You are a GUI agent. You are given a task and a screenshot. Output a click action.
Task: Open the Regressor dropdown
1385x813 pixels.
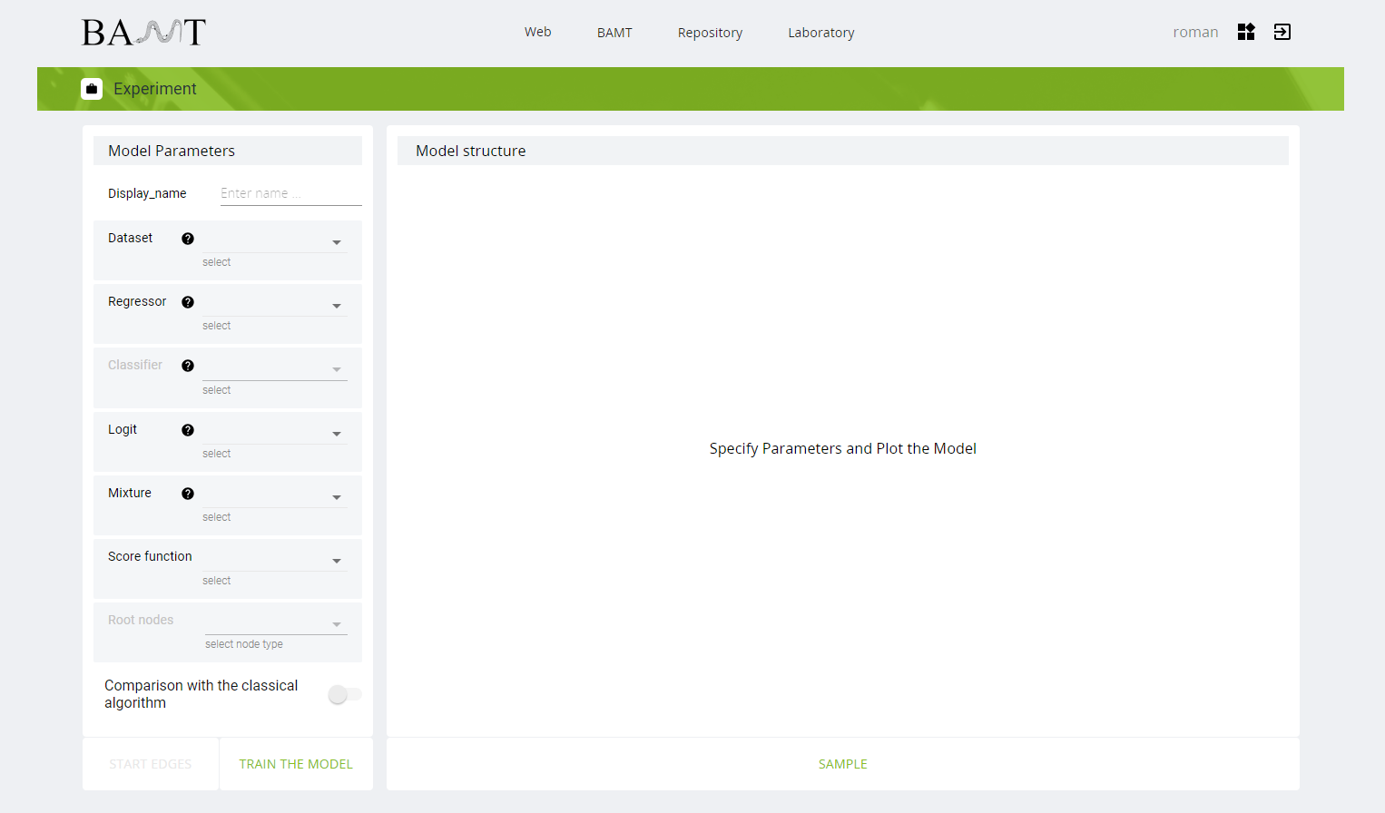pyautogui.click(x=275, y=304)
